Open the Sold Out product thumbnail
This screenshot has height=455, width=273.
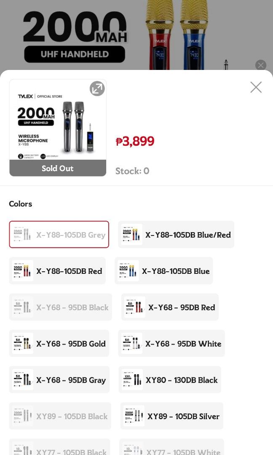click(58, 128)
